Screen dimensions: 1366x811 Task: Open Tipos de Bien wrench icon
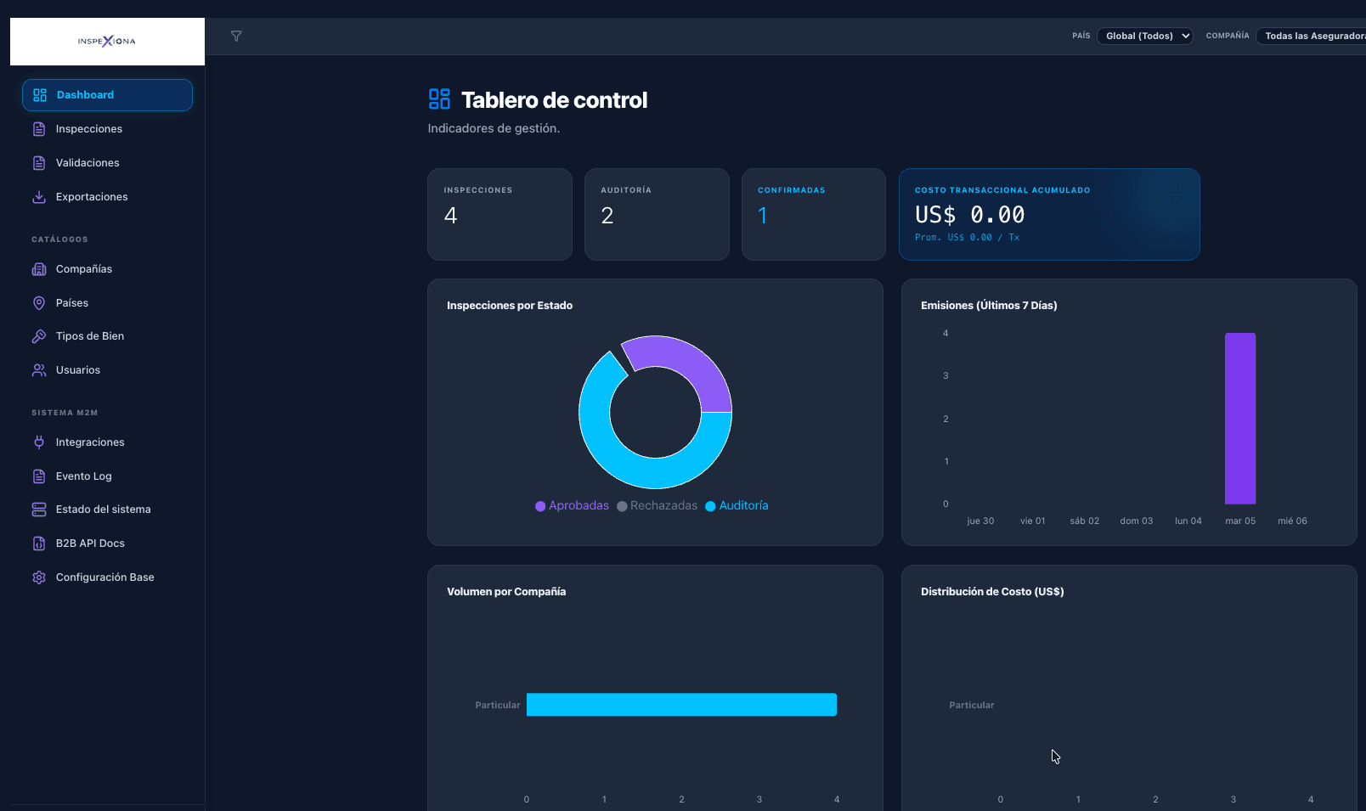(x=39, y=336)
